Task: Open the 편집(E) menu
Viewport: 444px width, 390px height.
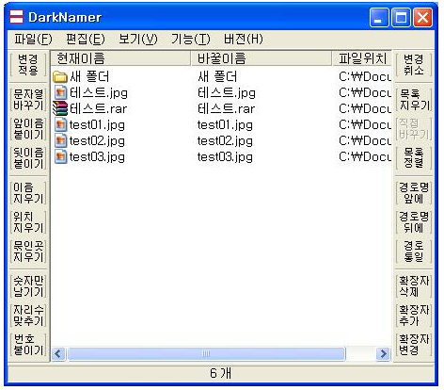Action: 86,40
